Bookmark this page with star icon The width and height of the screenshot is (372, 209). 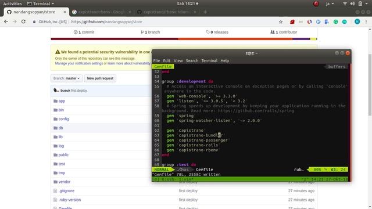click(x=281, y=22)
